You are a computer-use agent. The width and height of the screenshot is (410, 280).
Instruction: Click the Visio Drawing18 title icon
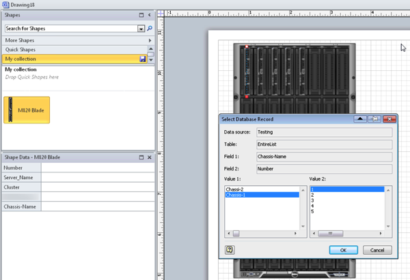[x=5, y=4]
